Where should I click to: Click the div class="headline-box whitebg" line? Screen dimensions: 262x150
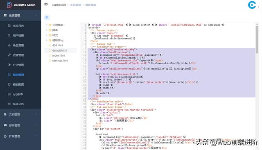[114, 50]
